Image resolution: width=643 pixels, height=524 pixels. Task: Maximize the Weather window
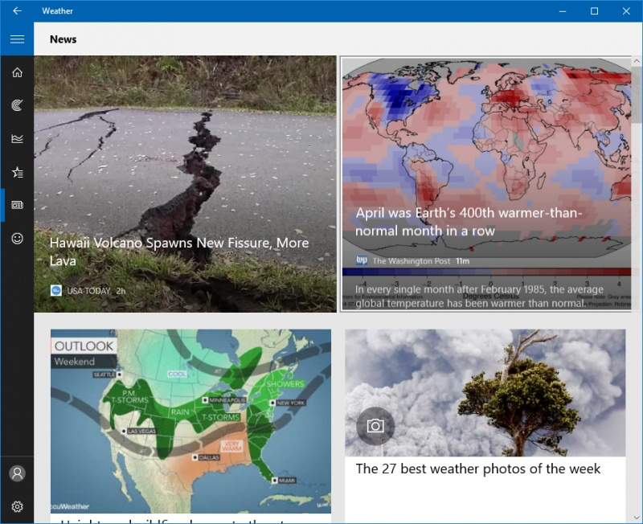[x=594, y=11]
